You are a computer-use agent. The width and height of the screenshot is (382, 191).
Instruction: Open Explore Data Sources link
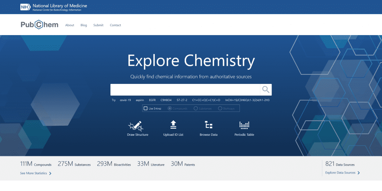pos(340,173)
